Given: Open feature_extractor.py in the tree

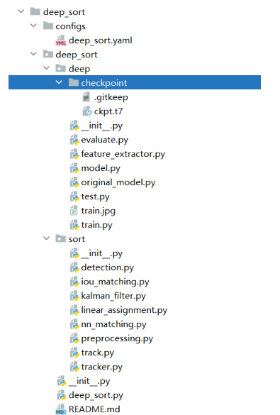Looking at the screenshot, I should pyautogui.click(x=123, y=154).
